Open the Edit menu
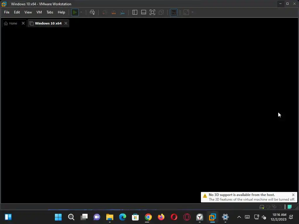The width and height of the screenshot is (299, 224). point(17,12)
